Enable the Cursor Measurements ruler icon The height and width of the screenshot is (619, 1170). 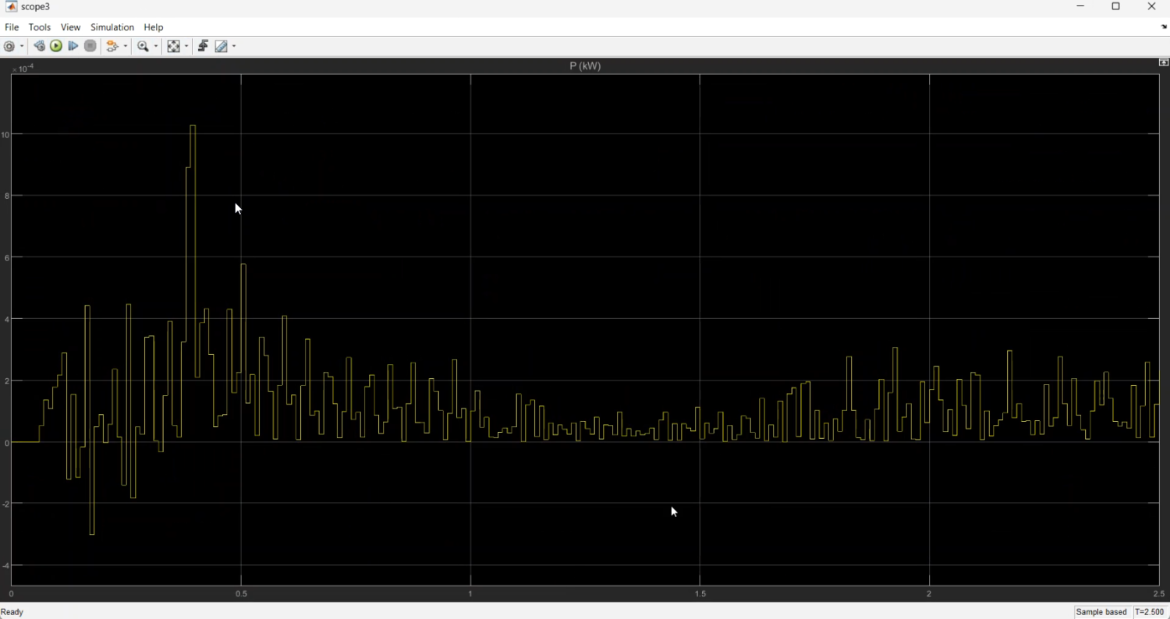222,47
